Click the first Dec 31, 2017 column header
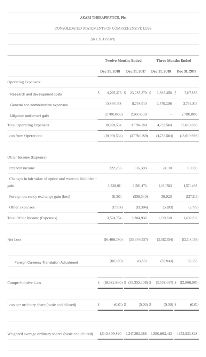The width and height of the screenshot is (206, 357). point(136,71)
